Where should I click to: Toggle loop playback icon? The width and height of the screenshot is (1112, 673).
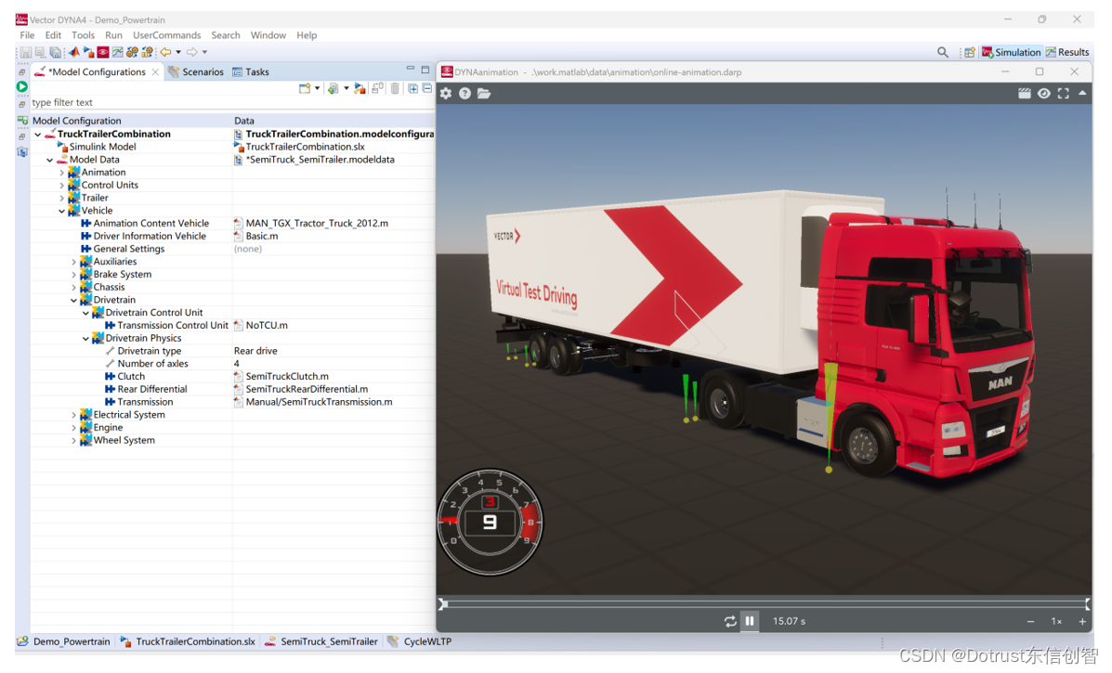pos(730,621)
